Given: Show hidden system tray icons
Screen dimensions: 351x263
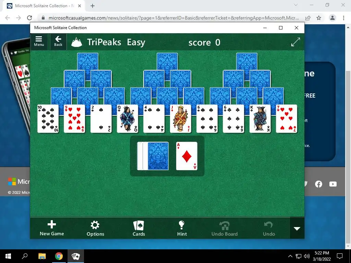Looking at the screenshot, I should 290,256.
